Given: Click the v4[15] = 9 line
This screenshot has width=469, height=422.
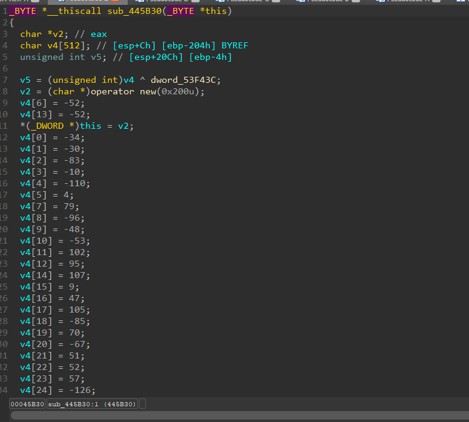Looking at the screenshot, I should 50,287.
